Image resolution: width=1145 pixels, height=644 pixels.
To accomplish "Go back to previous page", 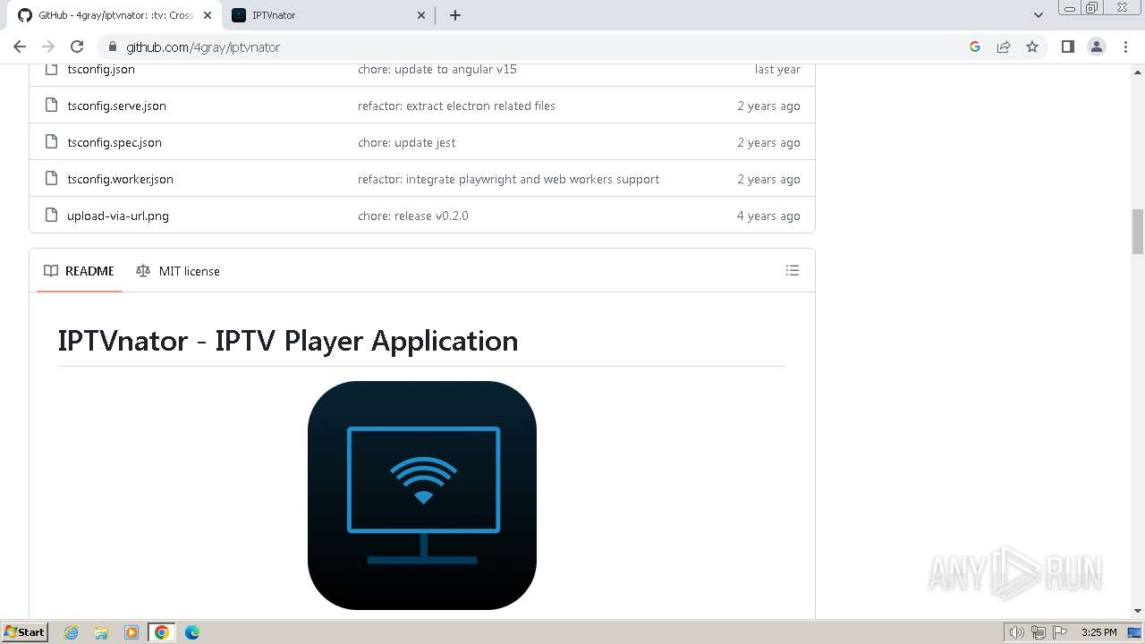I will point(20,47).
